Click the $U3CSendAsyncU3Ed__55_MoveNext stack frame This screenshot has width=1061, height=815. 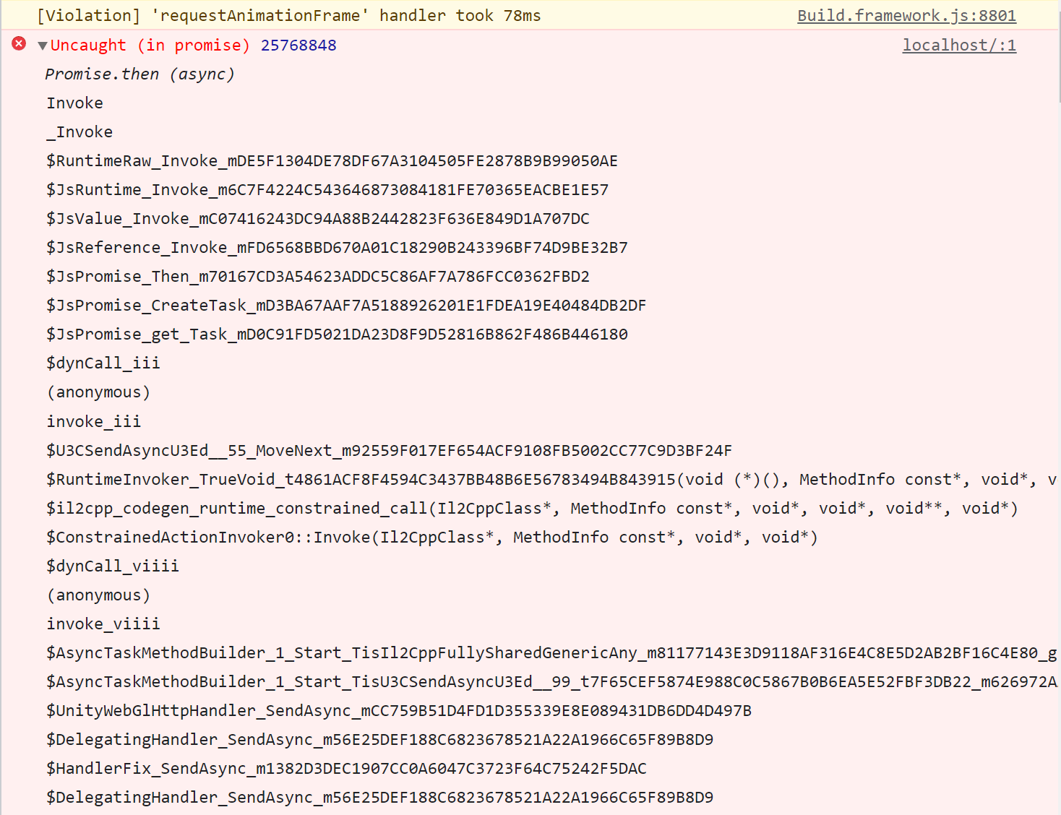tap(390, 451)
